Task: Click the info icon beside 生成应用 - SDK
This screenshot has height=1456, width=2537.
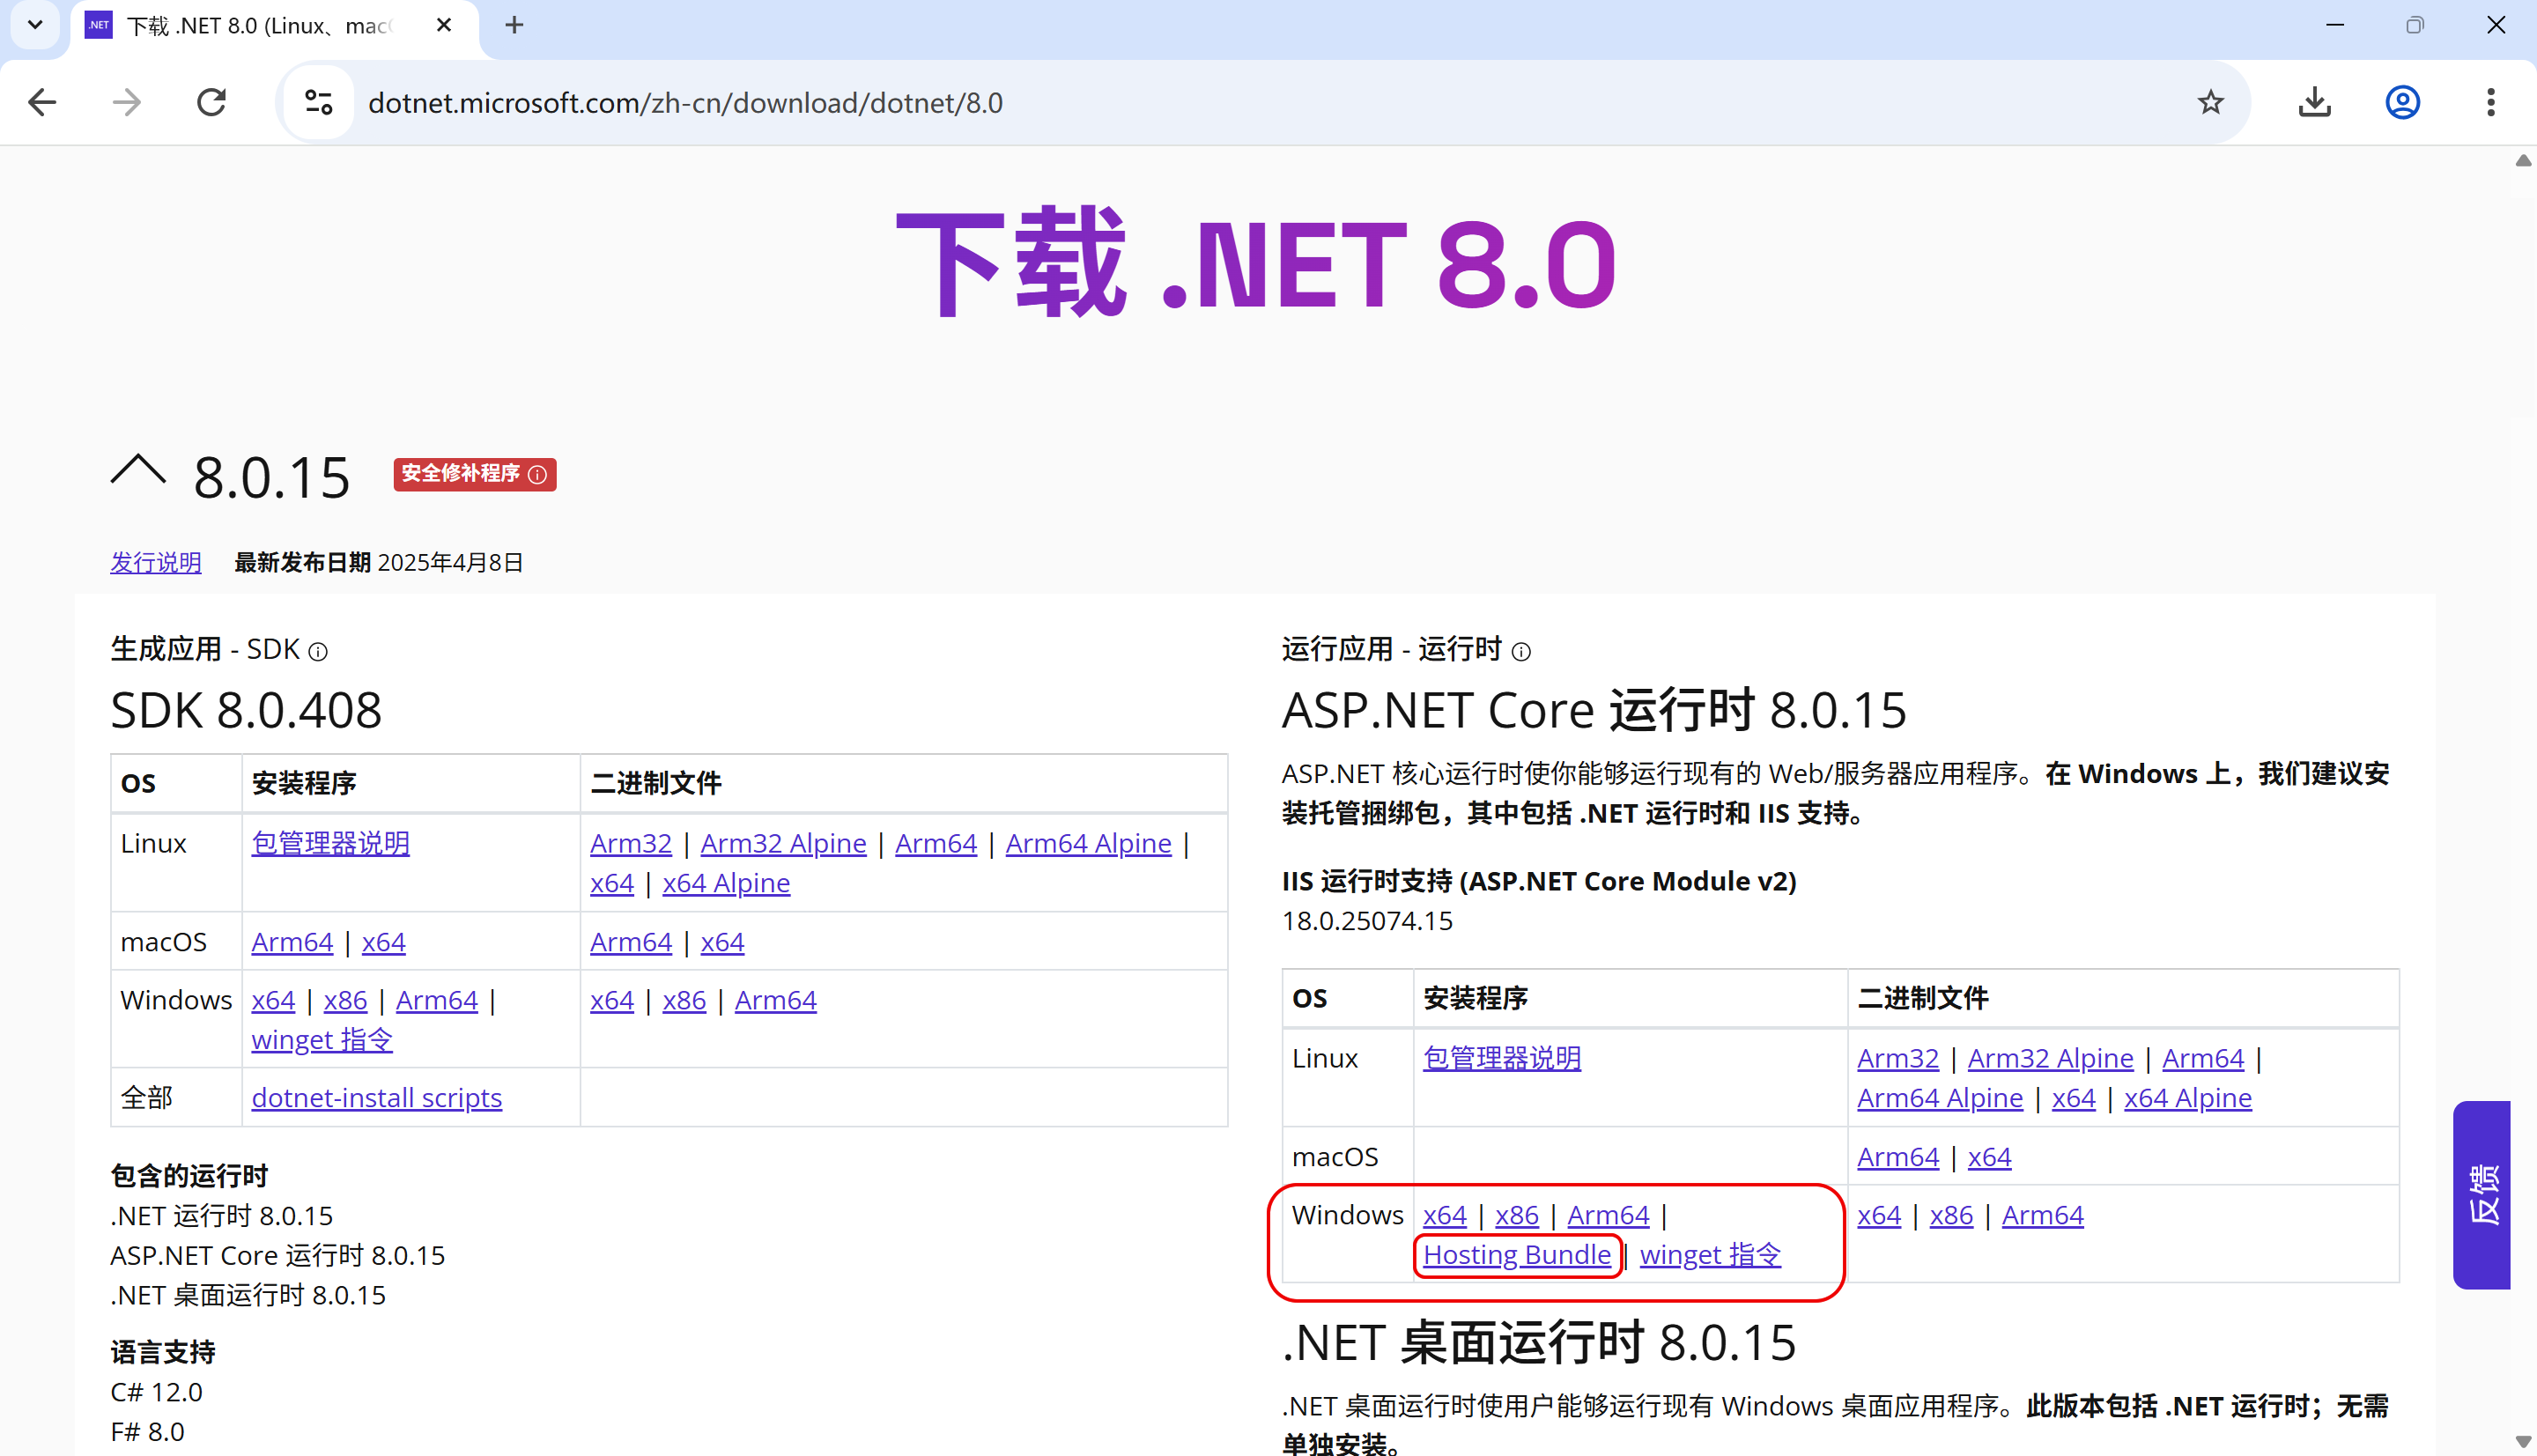Action: (x=318, y=652)
